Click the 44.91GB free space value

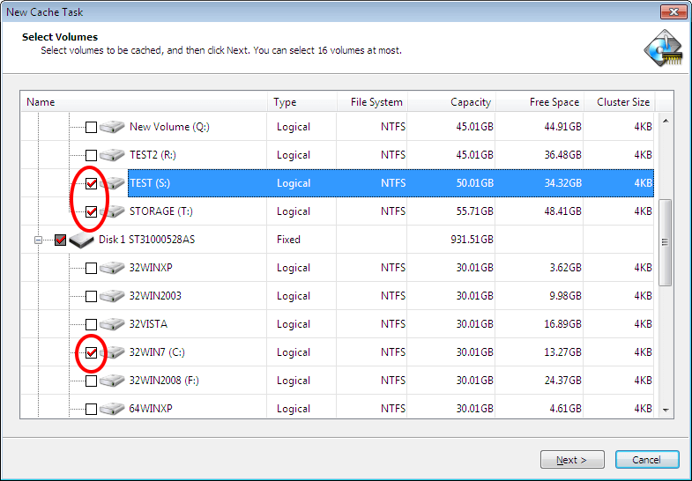coord(562,127)
